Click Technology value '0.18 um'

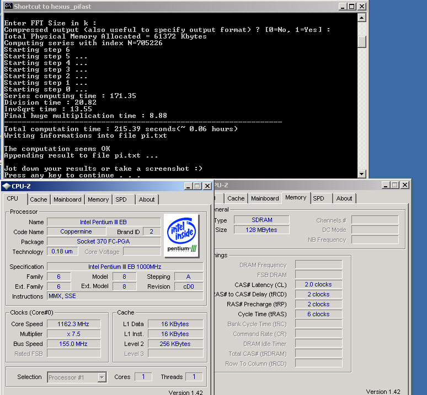click(x=62, y=251)
